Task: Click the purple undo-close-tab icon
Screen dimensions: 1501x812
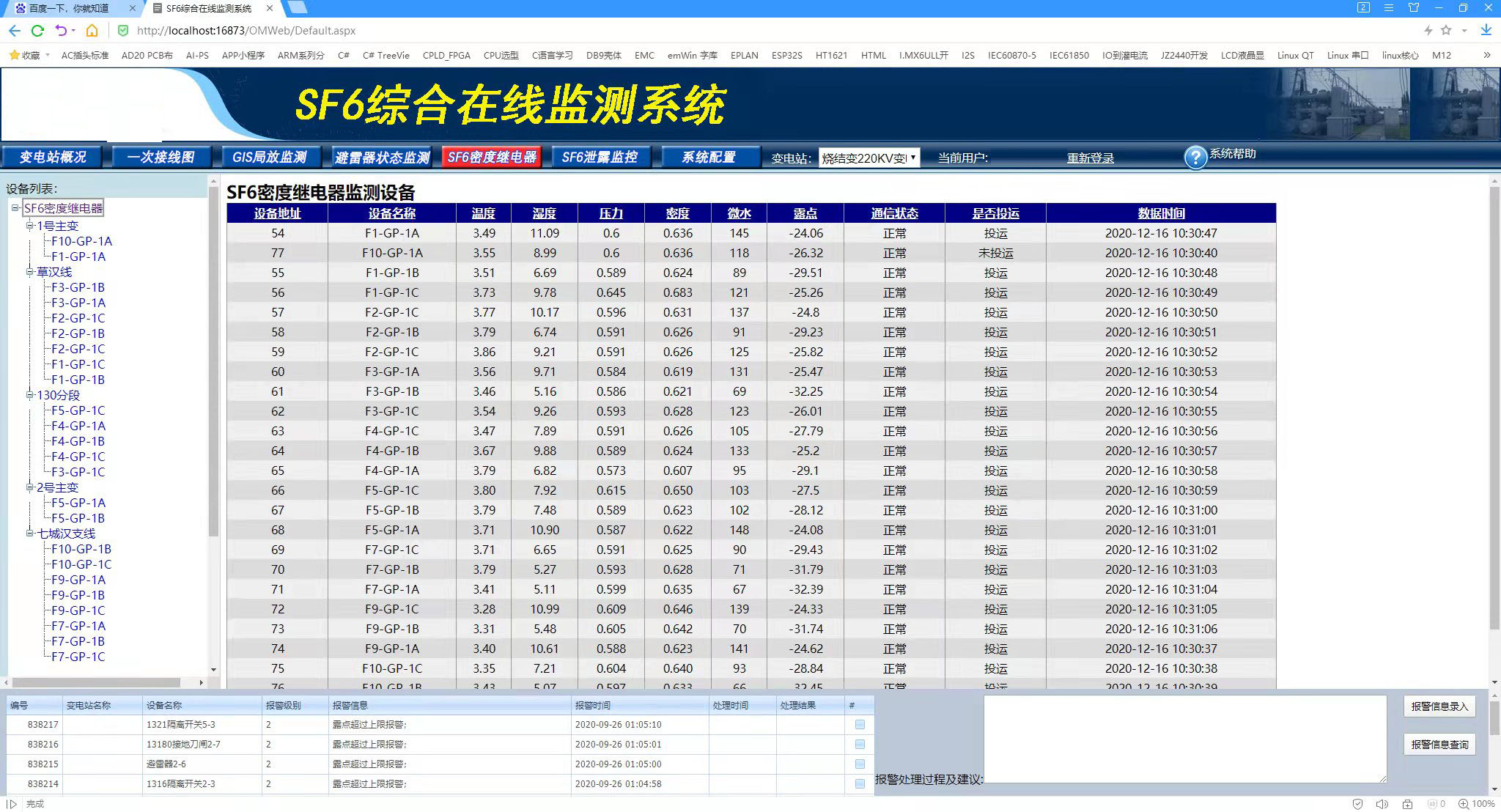Action: click(61, 30)
